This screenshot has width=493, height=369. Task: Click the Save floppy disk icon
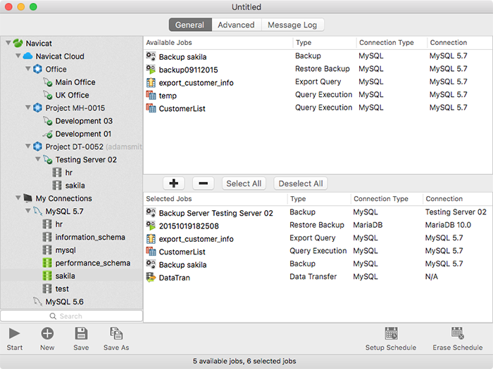pyautogui.click(x=81, y=334)
